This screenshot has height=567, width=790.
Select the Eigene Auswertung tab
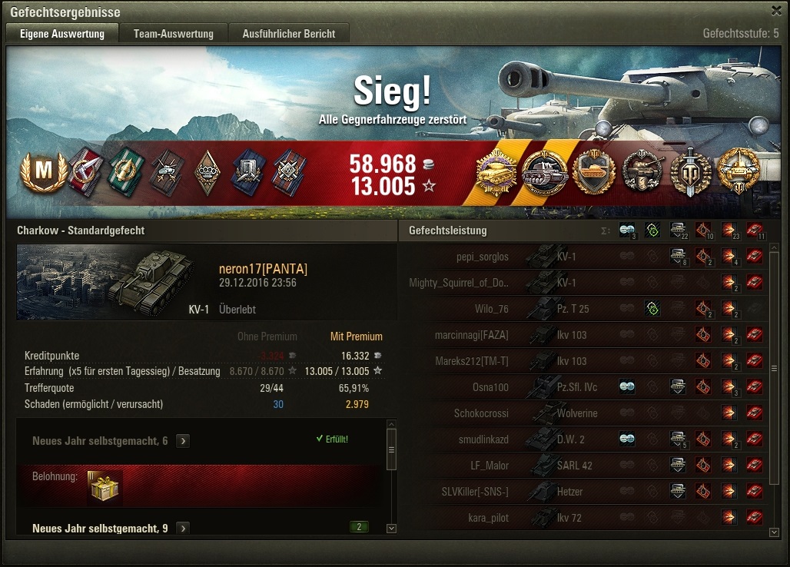(62, 34)
